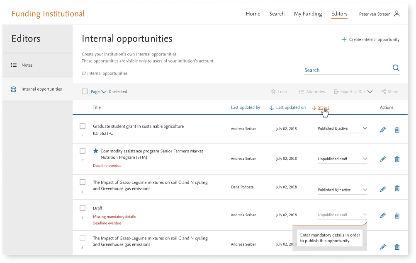Screen dimensions: 416x263
Task: Check the Graduate student grant row checkbox
Action: coord(83,126)
